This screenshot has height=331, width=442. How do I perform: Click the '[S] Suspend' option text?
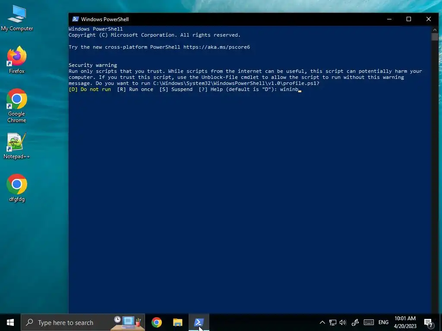tap(176, 89)
